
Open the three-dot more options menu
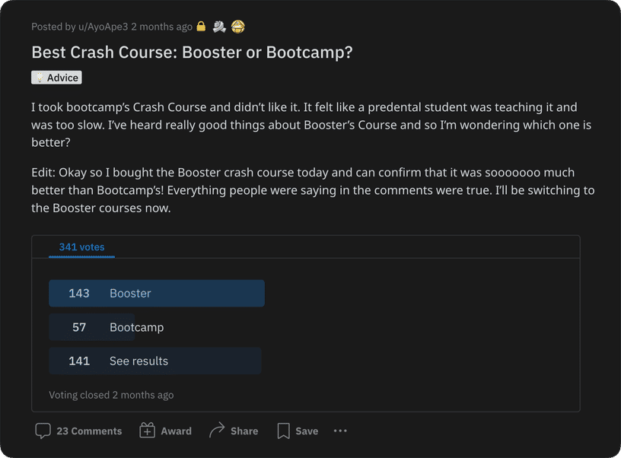(340, 431)
